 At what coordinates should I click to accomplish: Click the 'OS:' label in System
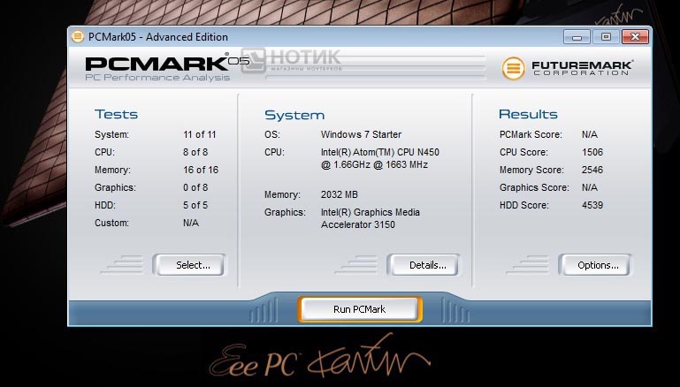coord(272,134)
